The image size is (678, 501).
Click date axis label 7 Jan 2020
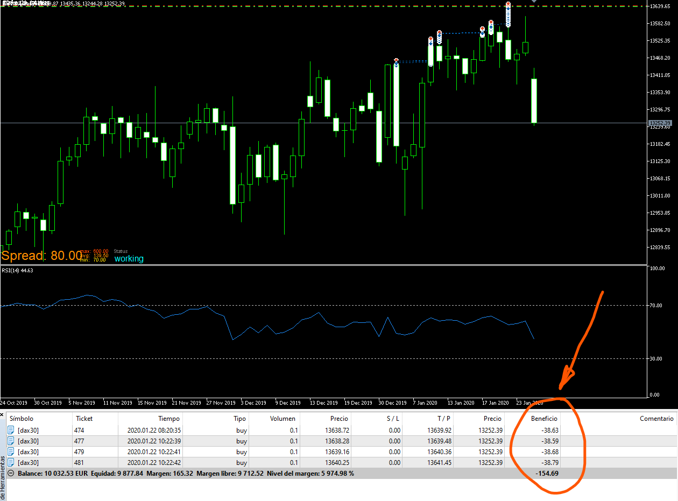coord(426,403)
